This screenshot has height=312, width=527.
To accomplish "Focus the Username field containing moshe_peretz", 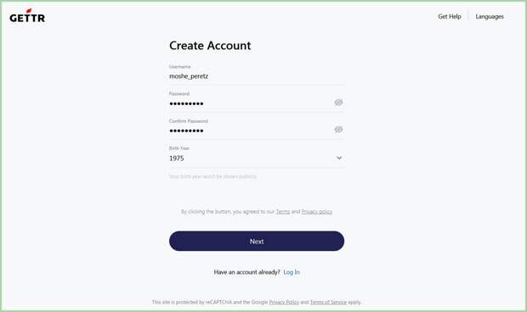I will click(257, 76).
